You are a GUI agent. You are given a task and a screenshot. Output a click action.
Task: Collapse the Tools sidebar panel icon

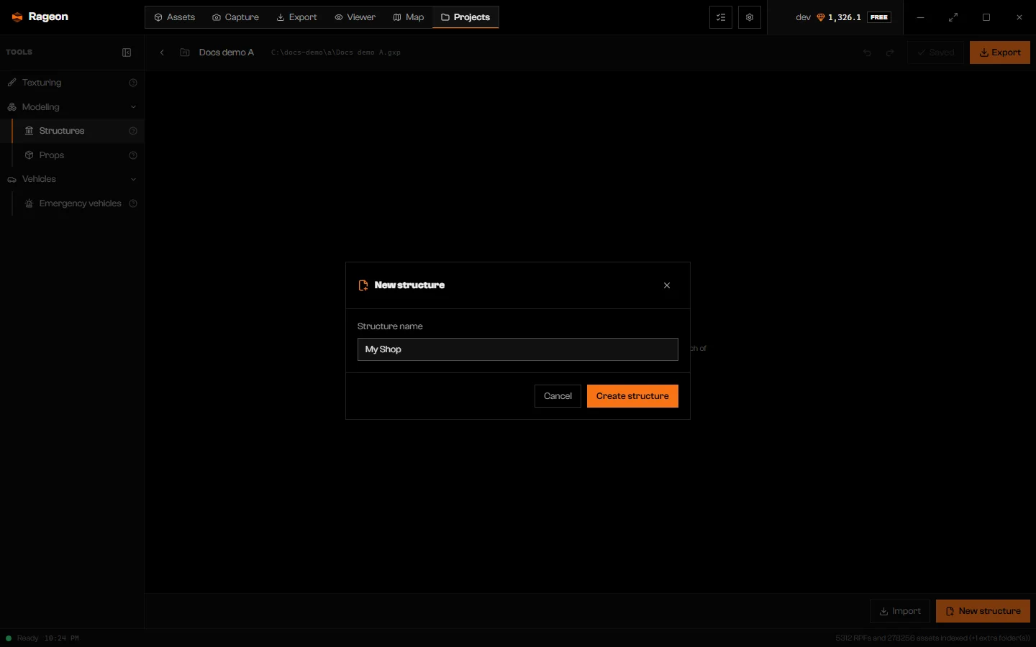[x=127, y=52]
